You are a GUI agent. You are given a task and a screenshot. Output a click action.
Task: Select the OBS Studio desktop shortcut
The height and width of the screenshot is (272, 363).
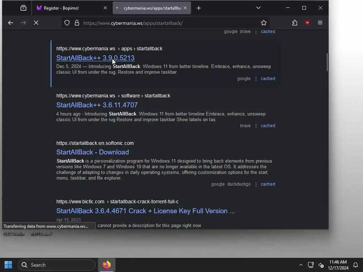click(14, 234)
